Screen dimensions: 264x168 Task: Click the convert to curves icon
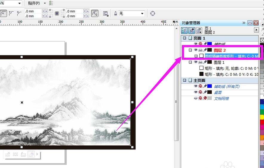coord(153,13)
